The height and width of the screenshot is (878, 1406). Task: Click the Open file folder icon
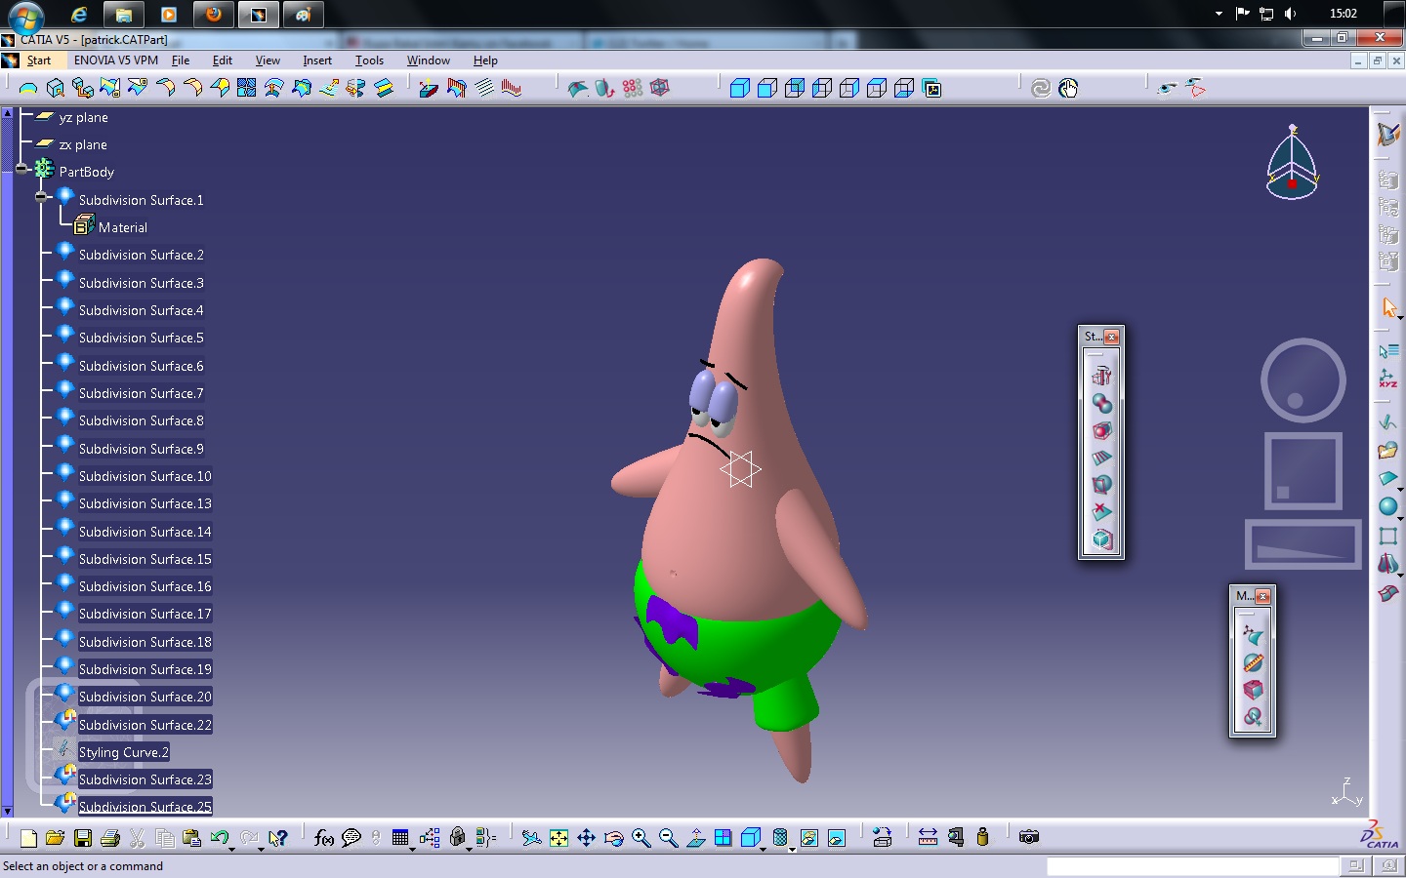[55, 838]
